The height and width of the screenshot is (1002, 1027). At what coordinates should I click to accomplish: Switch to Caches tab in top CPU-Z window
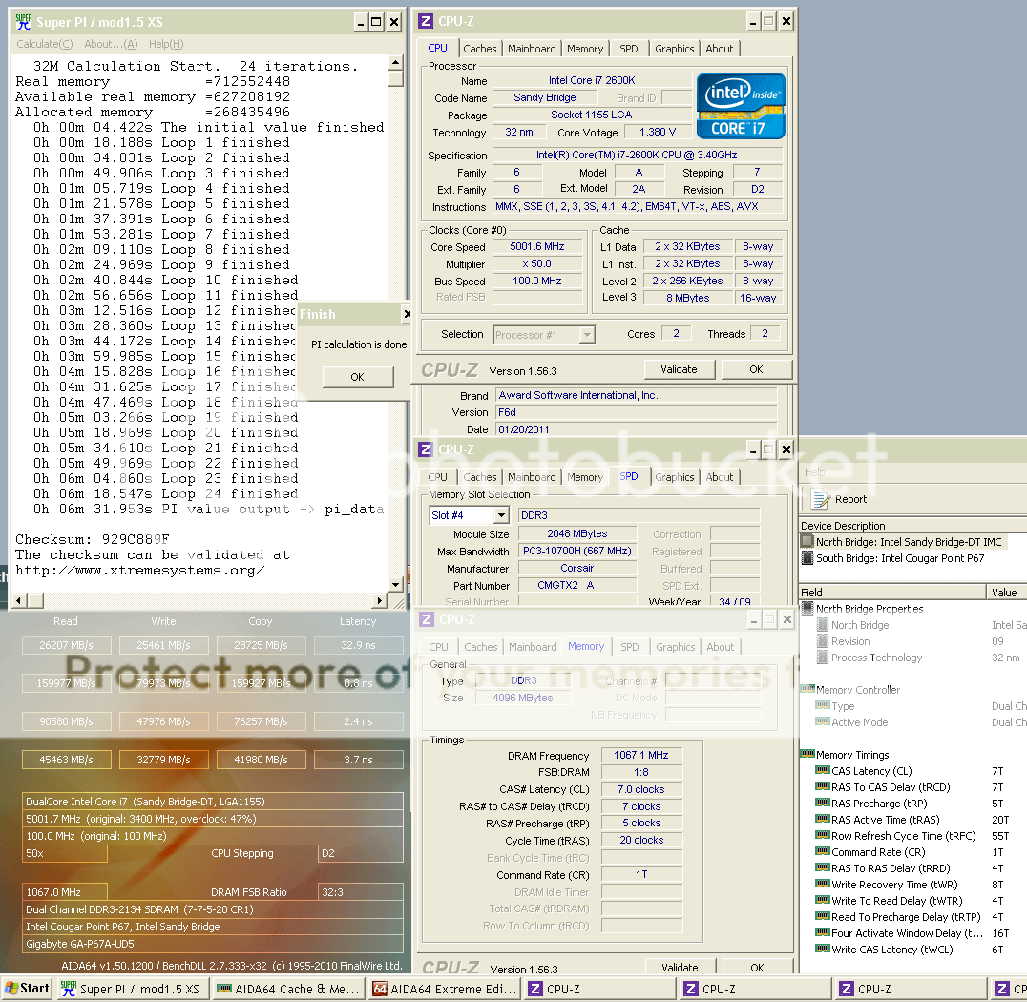pos(480,49)
